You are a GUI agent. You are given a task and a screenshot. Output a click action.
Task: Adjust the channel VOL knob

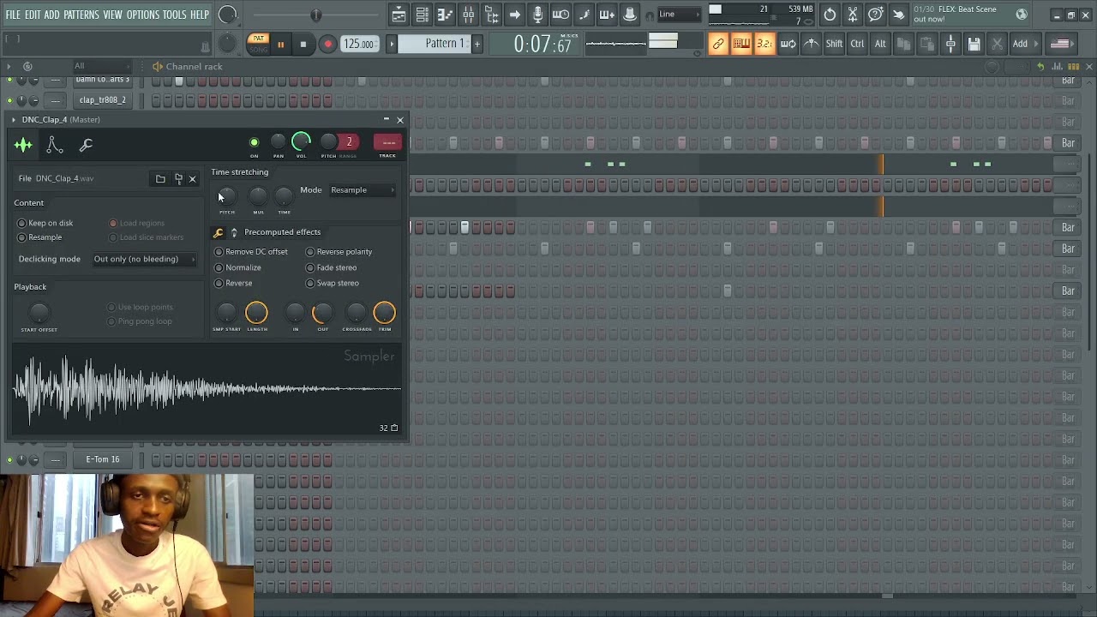click(301, 142)
